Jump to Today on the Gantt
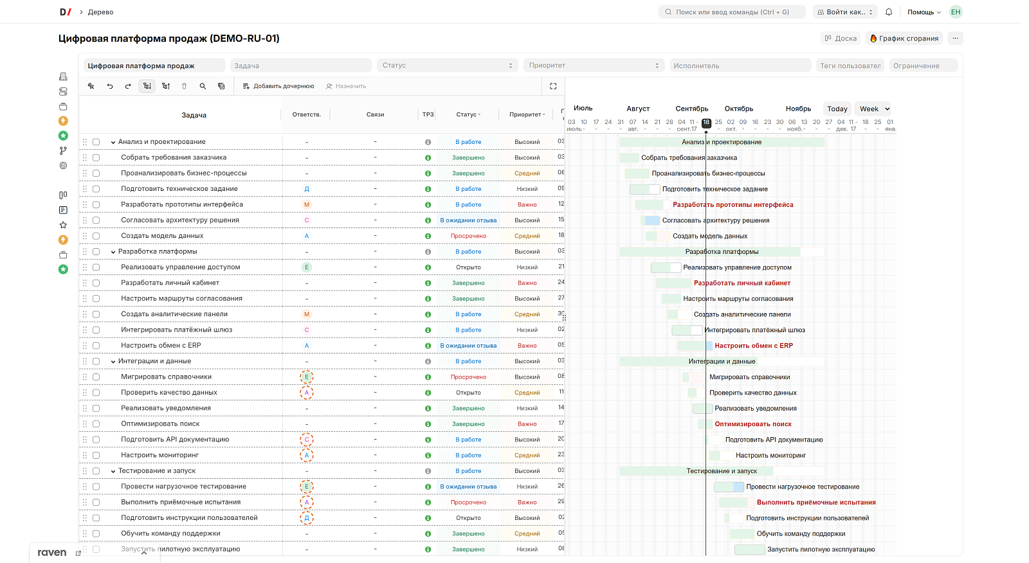 tap(837, 109)
